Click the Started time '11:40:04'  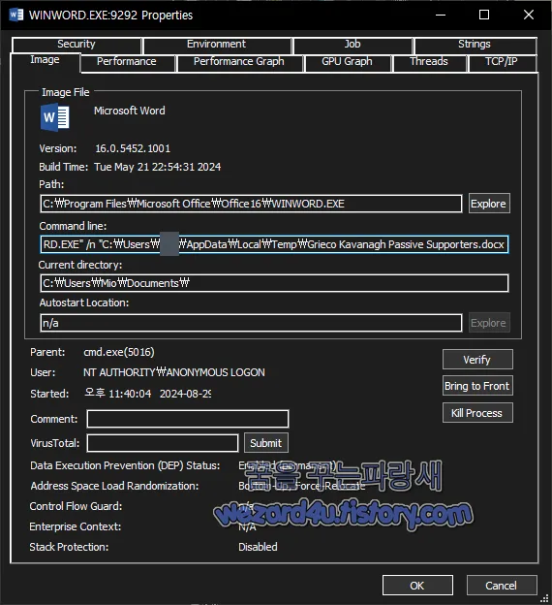130,394
